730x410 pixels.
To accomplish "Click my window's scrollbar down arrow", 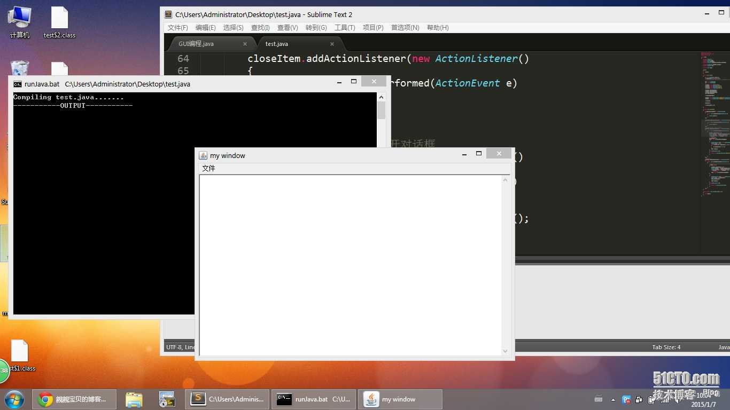I will pos(505,351).
